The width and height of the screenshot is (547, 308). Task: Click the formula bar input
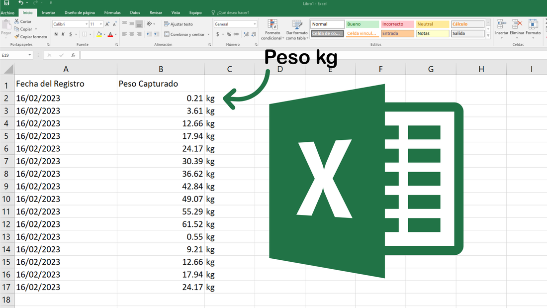click(x=313, y=55)
